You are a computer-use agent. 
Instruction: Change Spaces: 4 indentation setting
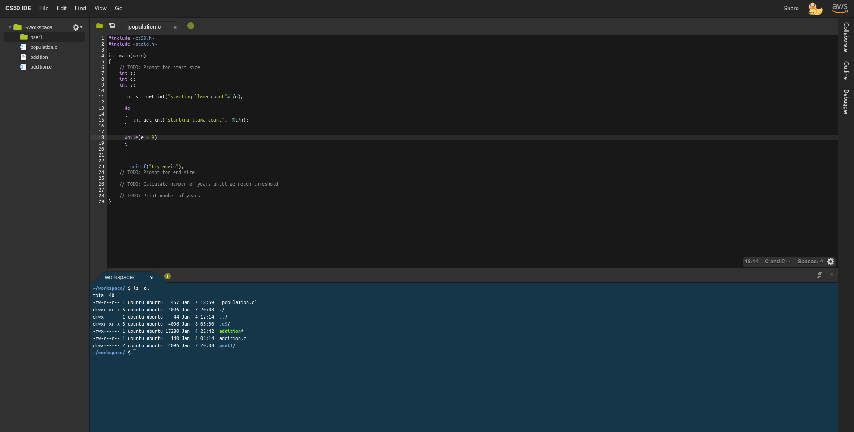[x=810, y=262]
